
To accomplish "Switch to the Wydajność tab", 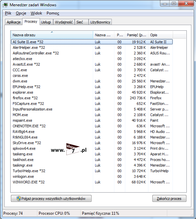I will (x=64, y=22).
